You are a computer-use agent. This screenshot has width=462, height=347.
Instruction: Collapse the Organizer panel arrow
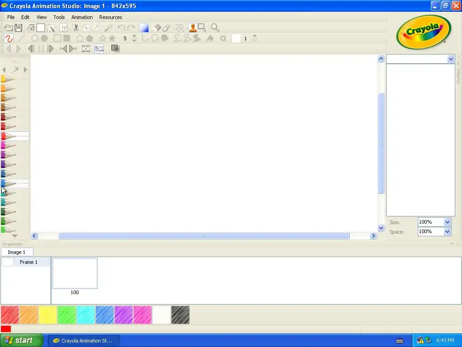(x=452, y=244)
